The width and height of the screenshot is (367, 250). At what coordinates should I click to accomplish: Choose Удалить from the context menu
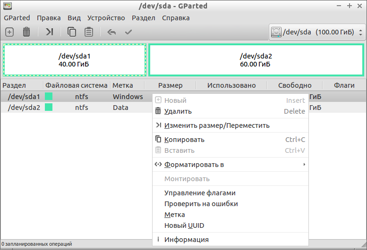point(230,111)
